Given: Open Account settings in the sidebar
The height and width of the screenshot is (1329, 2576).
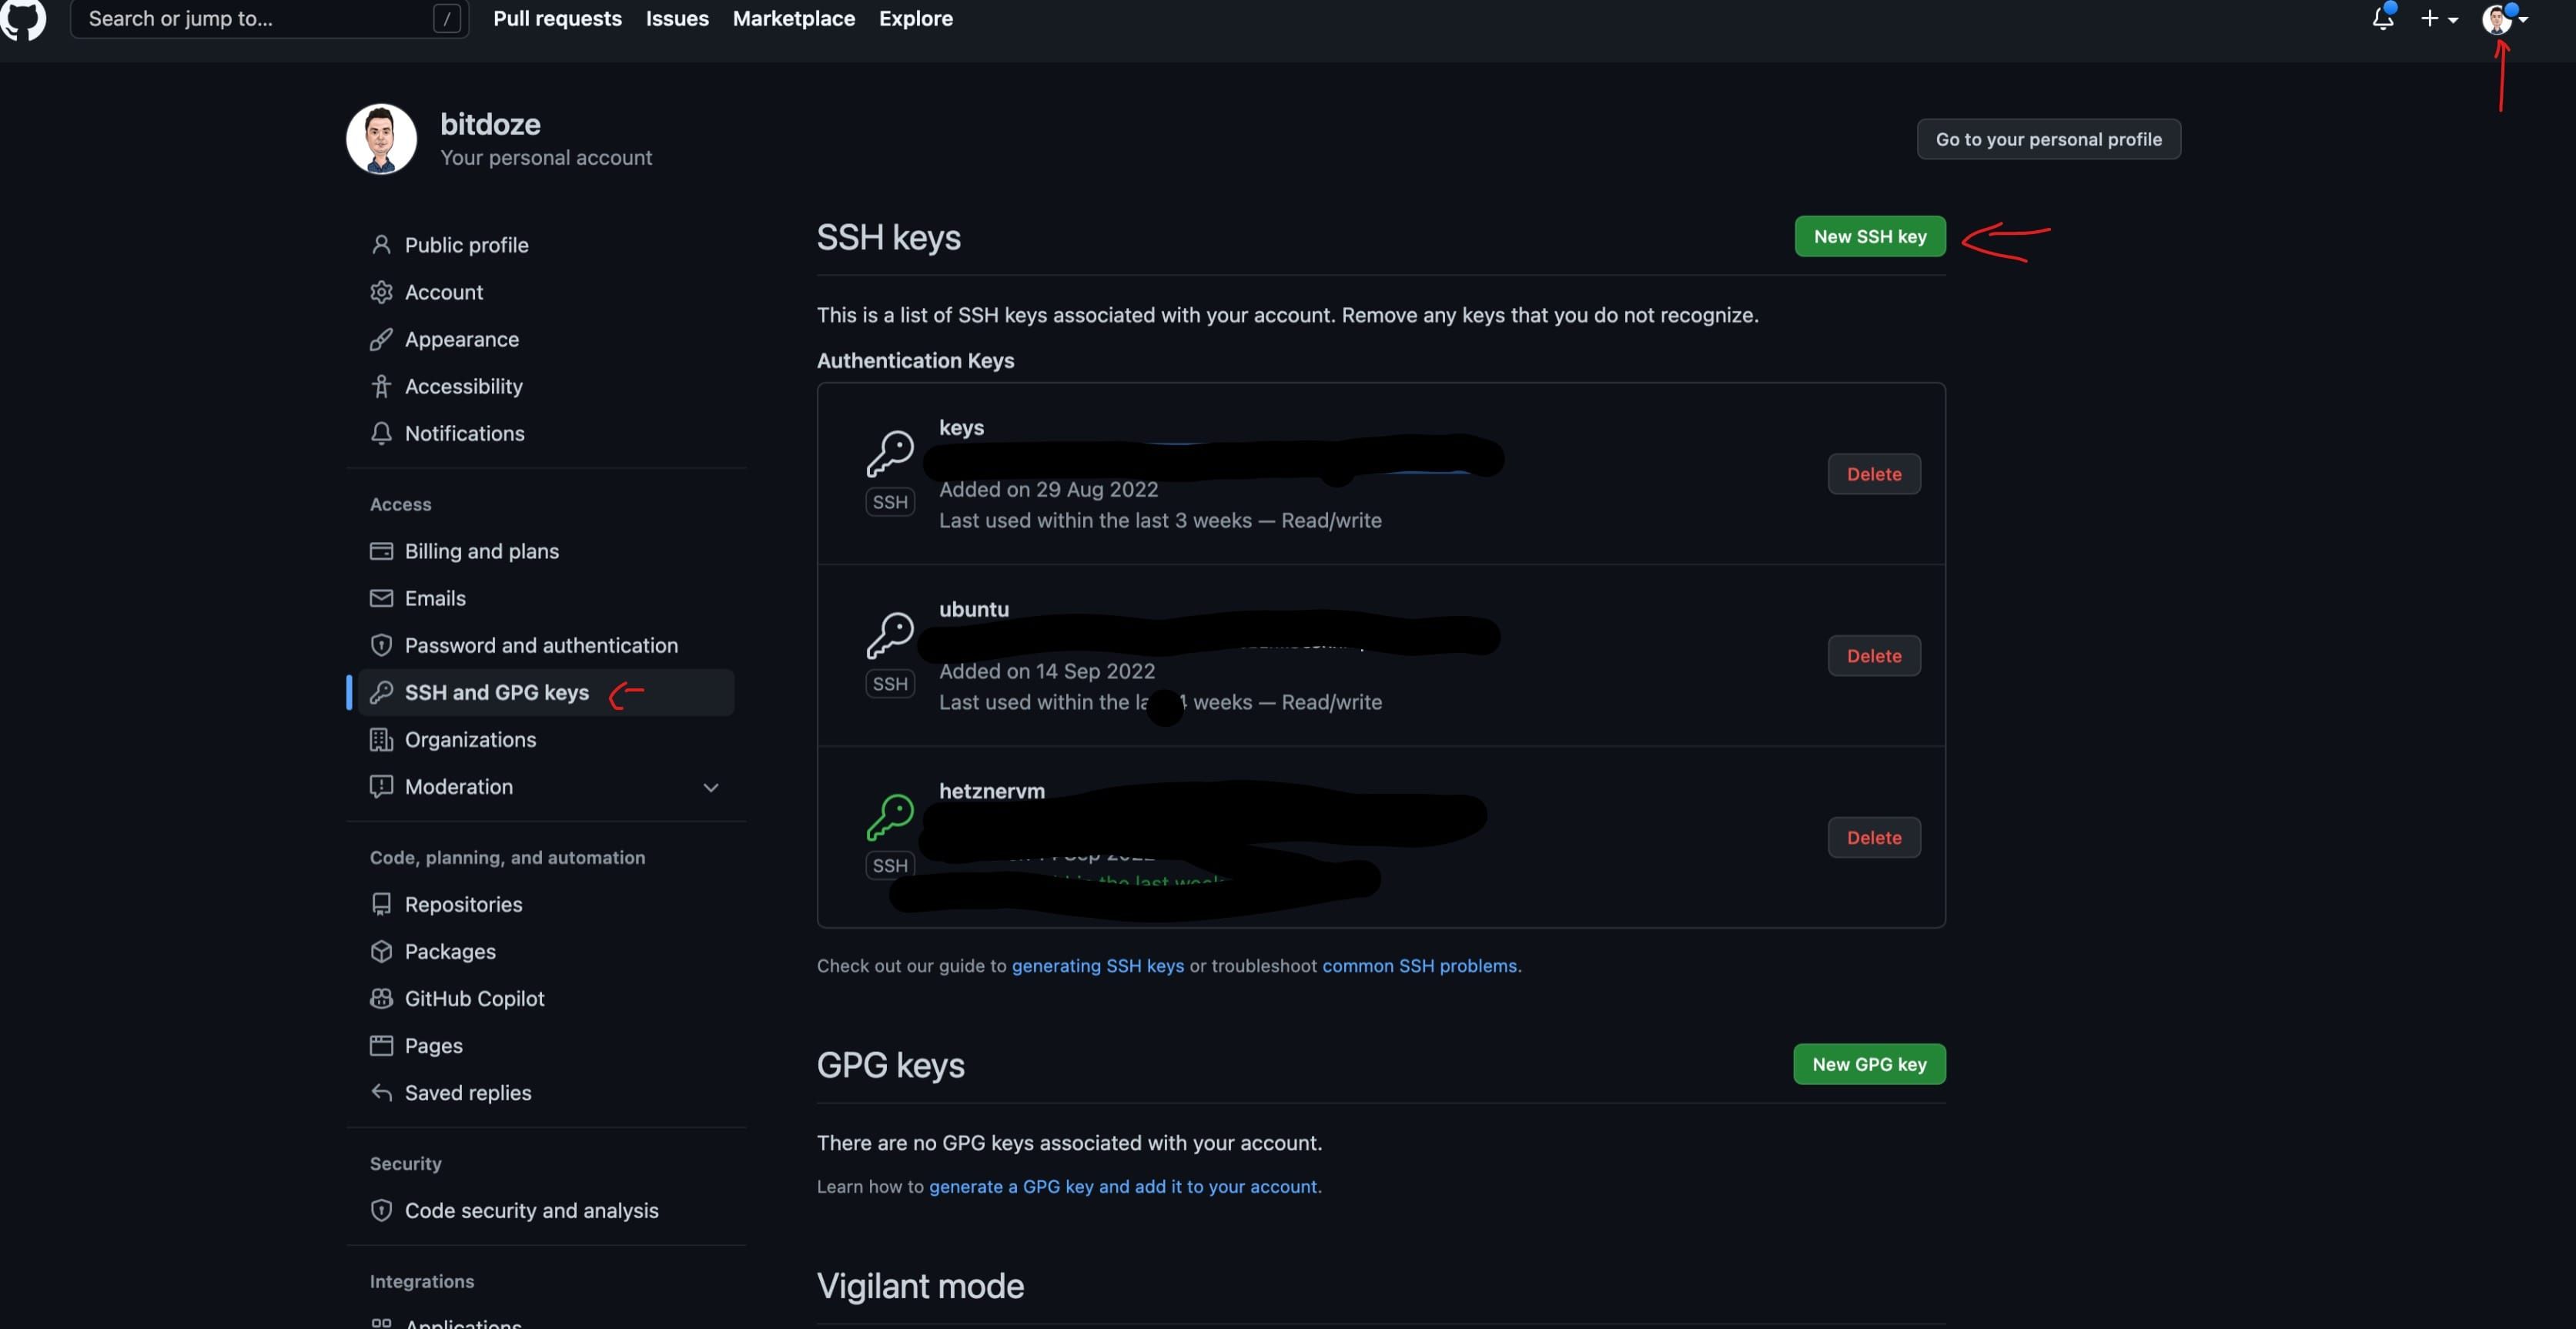Looking at the screenshot, I should click(x=444, y=292).
